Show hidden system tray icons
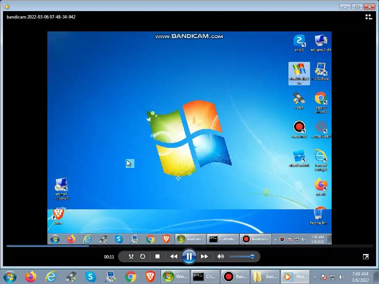The width and height of the screenshot is (379, 284). [x=315, y=277]
